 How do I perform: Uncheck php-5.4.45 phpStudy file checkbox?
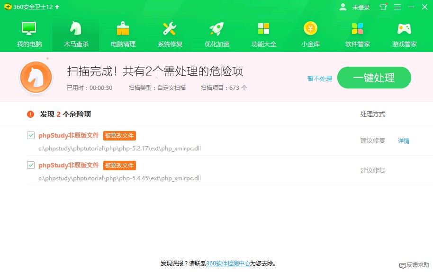31,165
